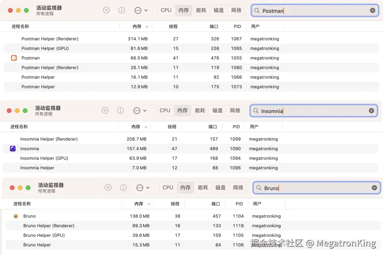Click magnifier icon in Postman search
This screenshot has width=383, height=256.
257,11
